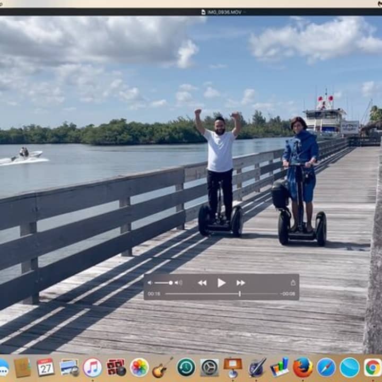Click the rewind button
382x382 pixels.
tap(202, 283)
